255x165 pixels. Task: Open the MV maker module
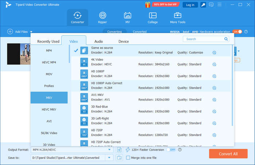pos(127,17)
